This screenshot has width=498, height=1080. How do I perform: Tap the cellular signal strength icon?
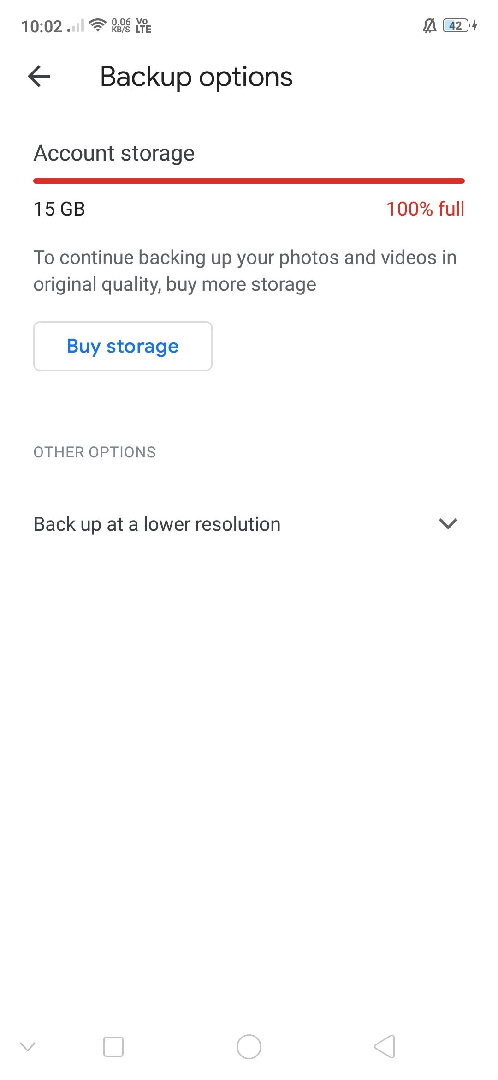click(76, 26)
